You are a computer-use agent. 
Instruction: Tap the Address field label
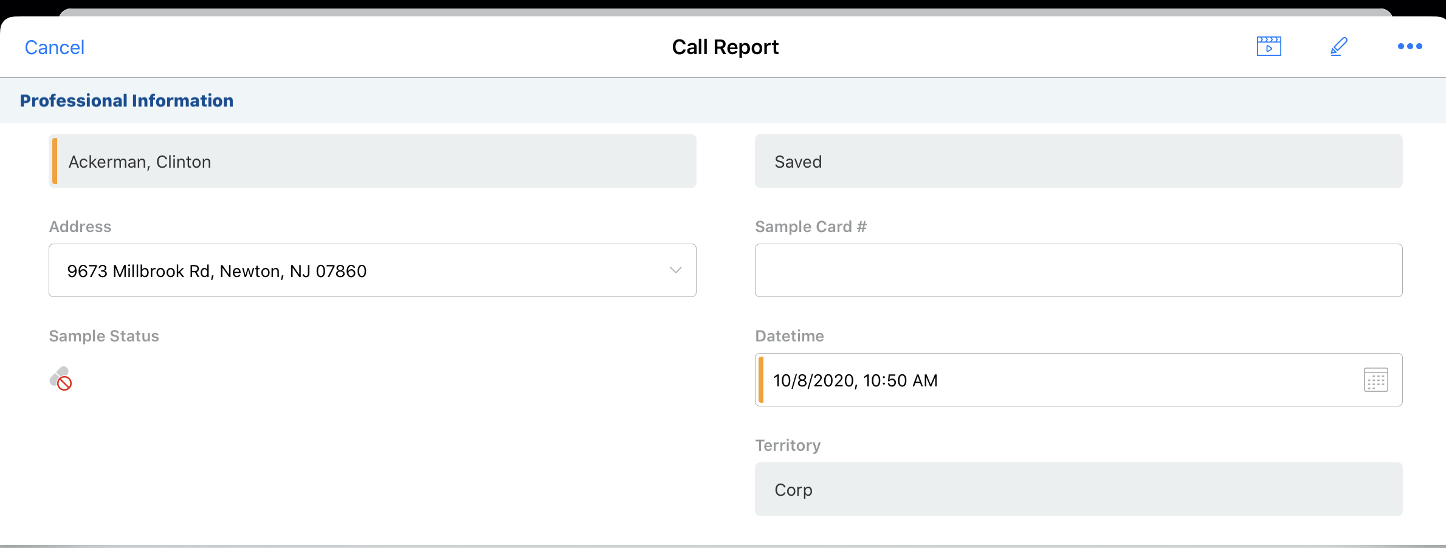click(x=80, y=227)
